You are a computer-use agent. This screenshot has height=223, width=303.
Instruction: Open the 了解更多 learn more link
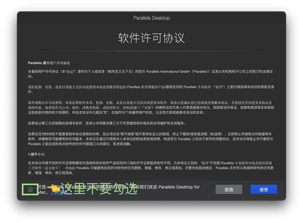[x=60, y=192]
